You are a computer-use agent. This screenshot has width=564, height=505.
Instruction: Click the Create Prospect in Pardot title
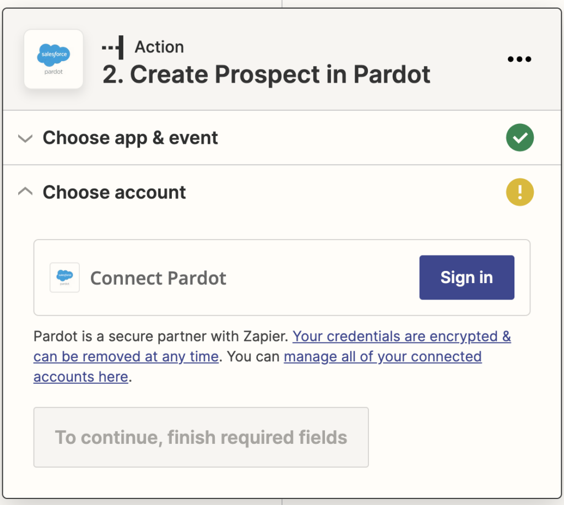(266, 74)
